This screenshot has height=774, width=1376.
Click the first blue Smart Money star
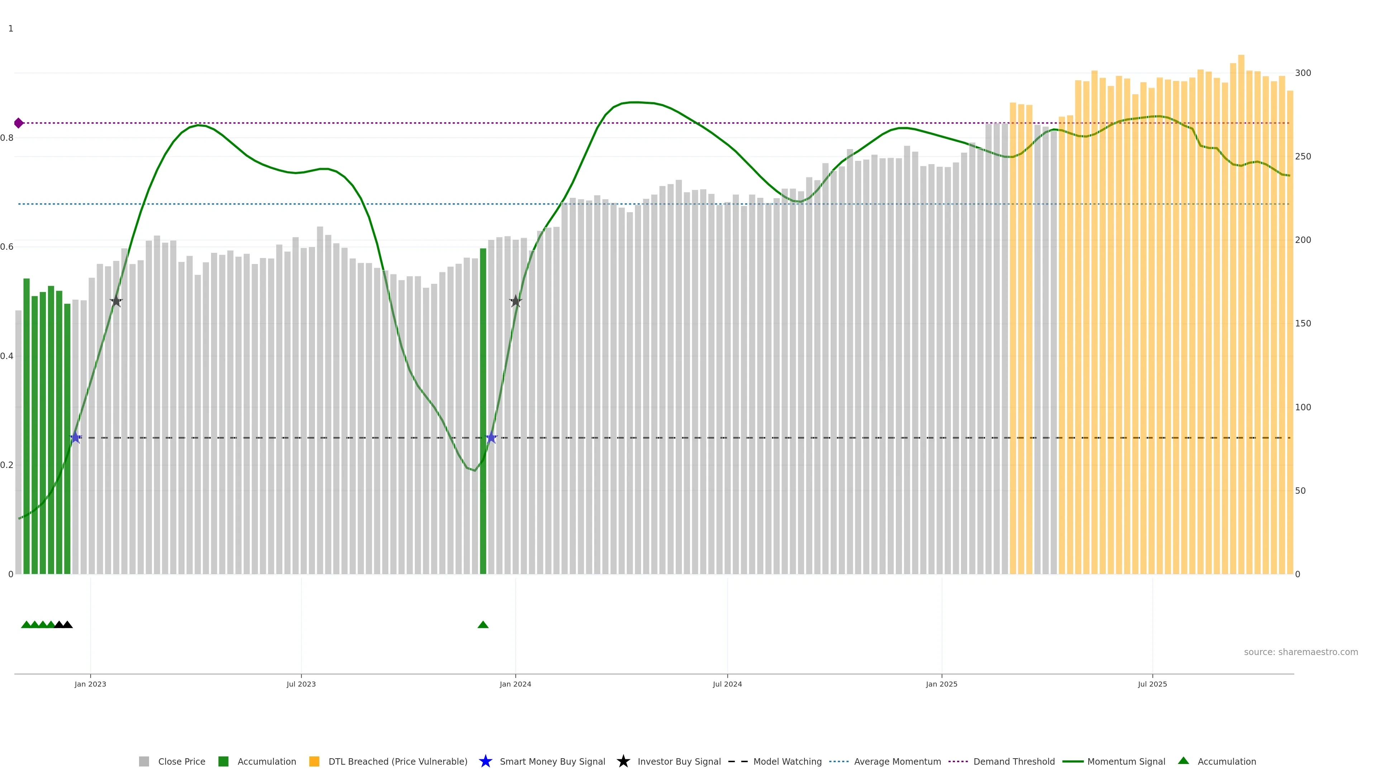coord(76,438)
